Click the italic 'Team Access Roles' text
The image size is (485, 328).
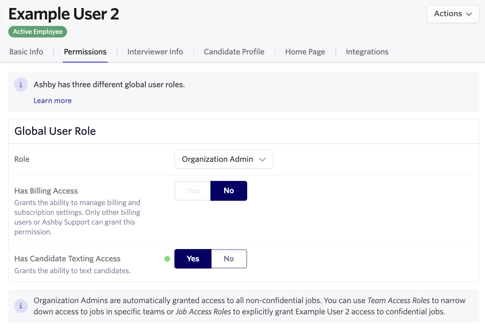[x=399, y=300]
